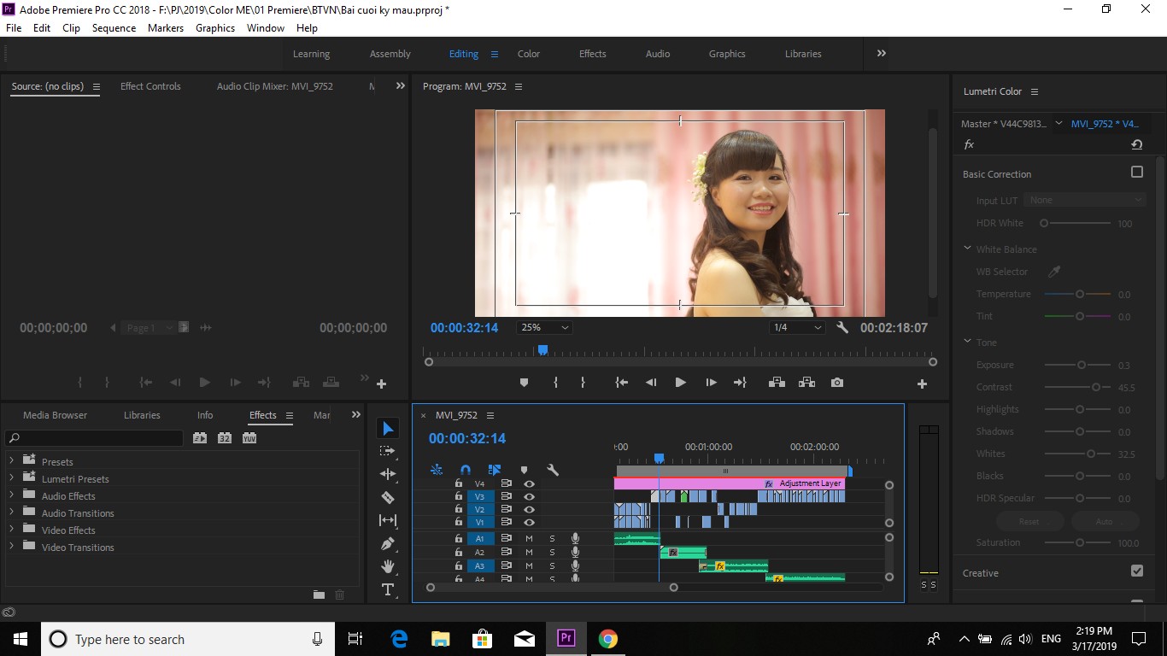Select the Hand tool
This screenshot has width=1167, height=656.
tap(388, 566)
